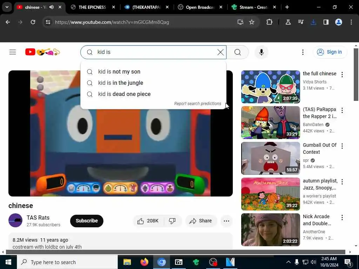Open Firefox from taskbar
This screenshot has width=359, height=269.
coord(144,262)
